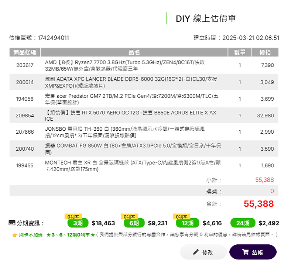This screenshot has width=288, height=268.
Task: Click the price 3,590
Action: pos(267,149)
